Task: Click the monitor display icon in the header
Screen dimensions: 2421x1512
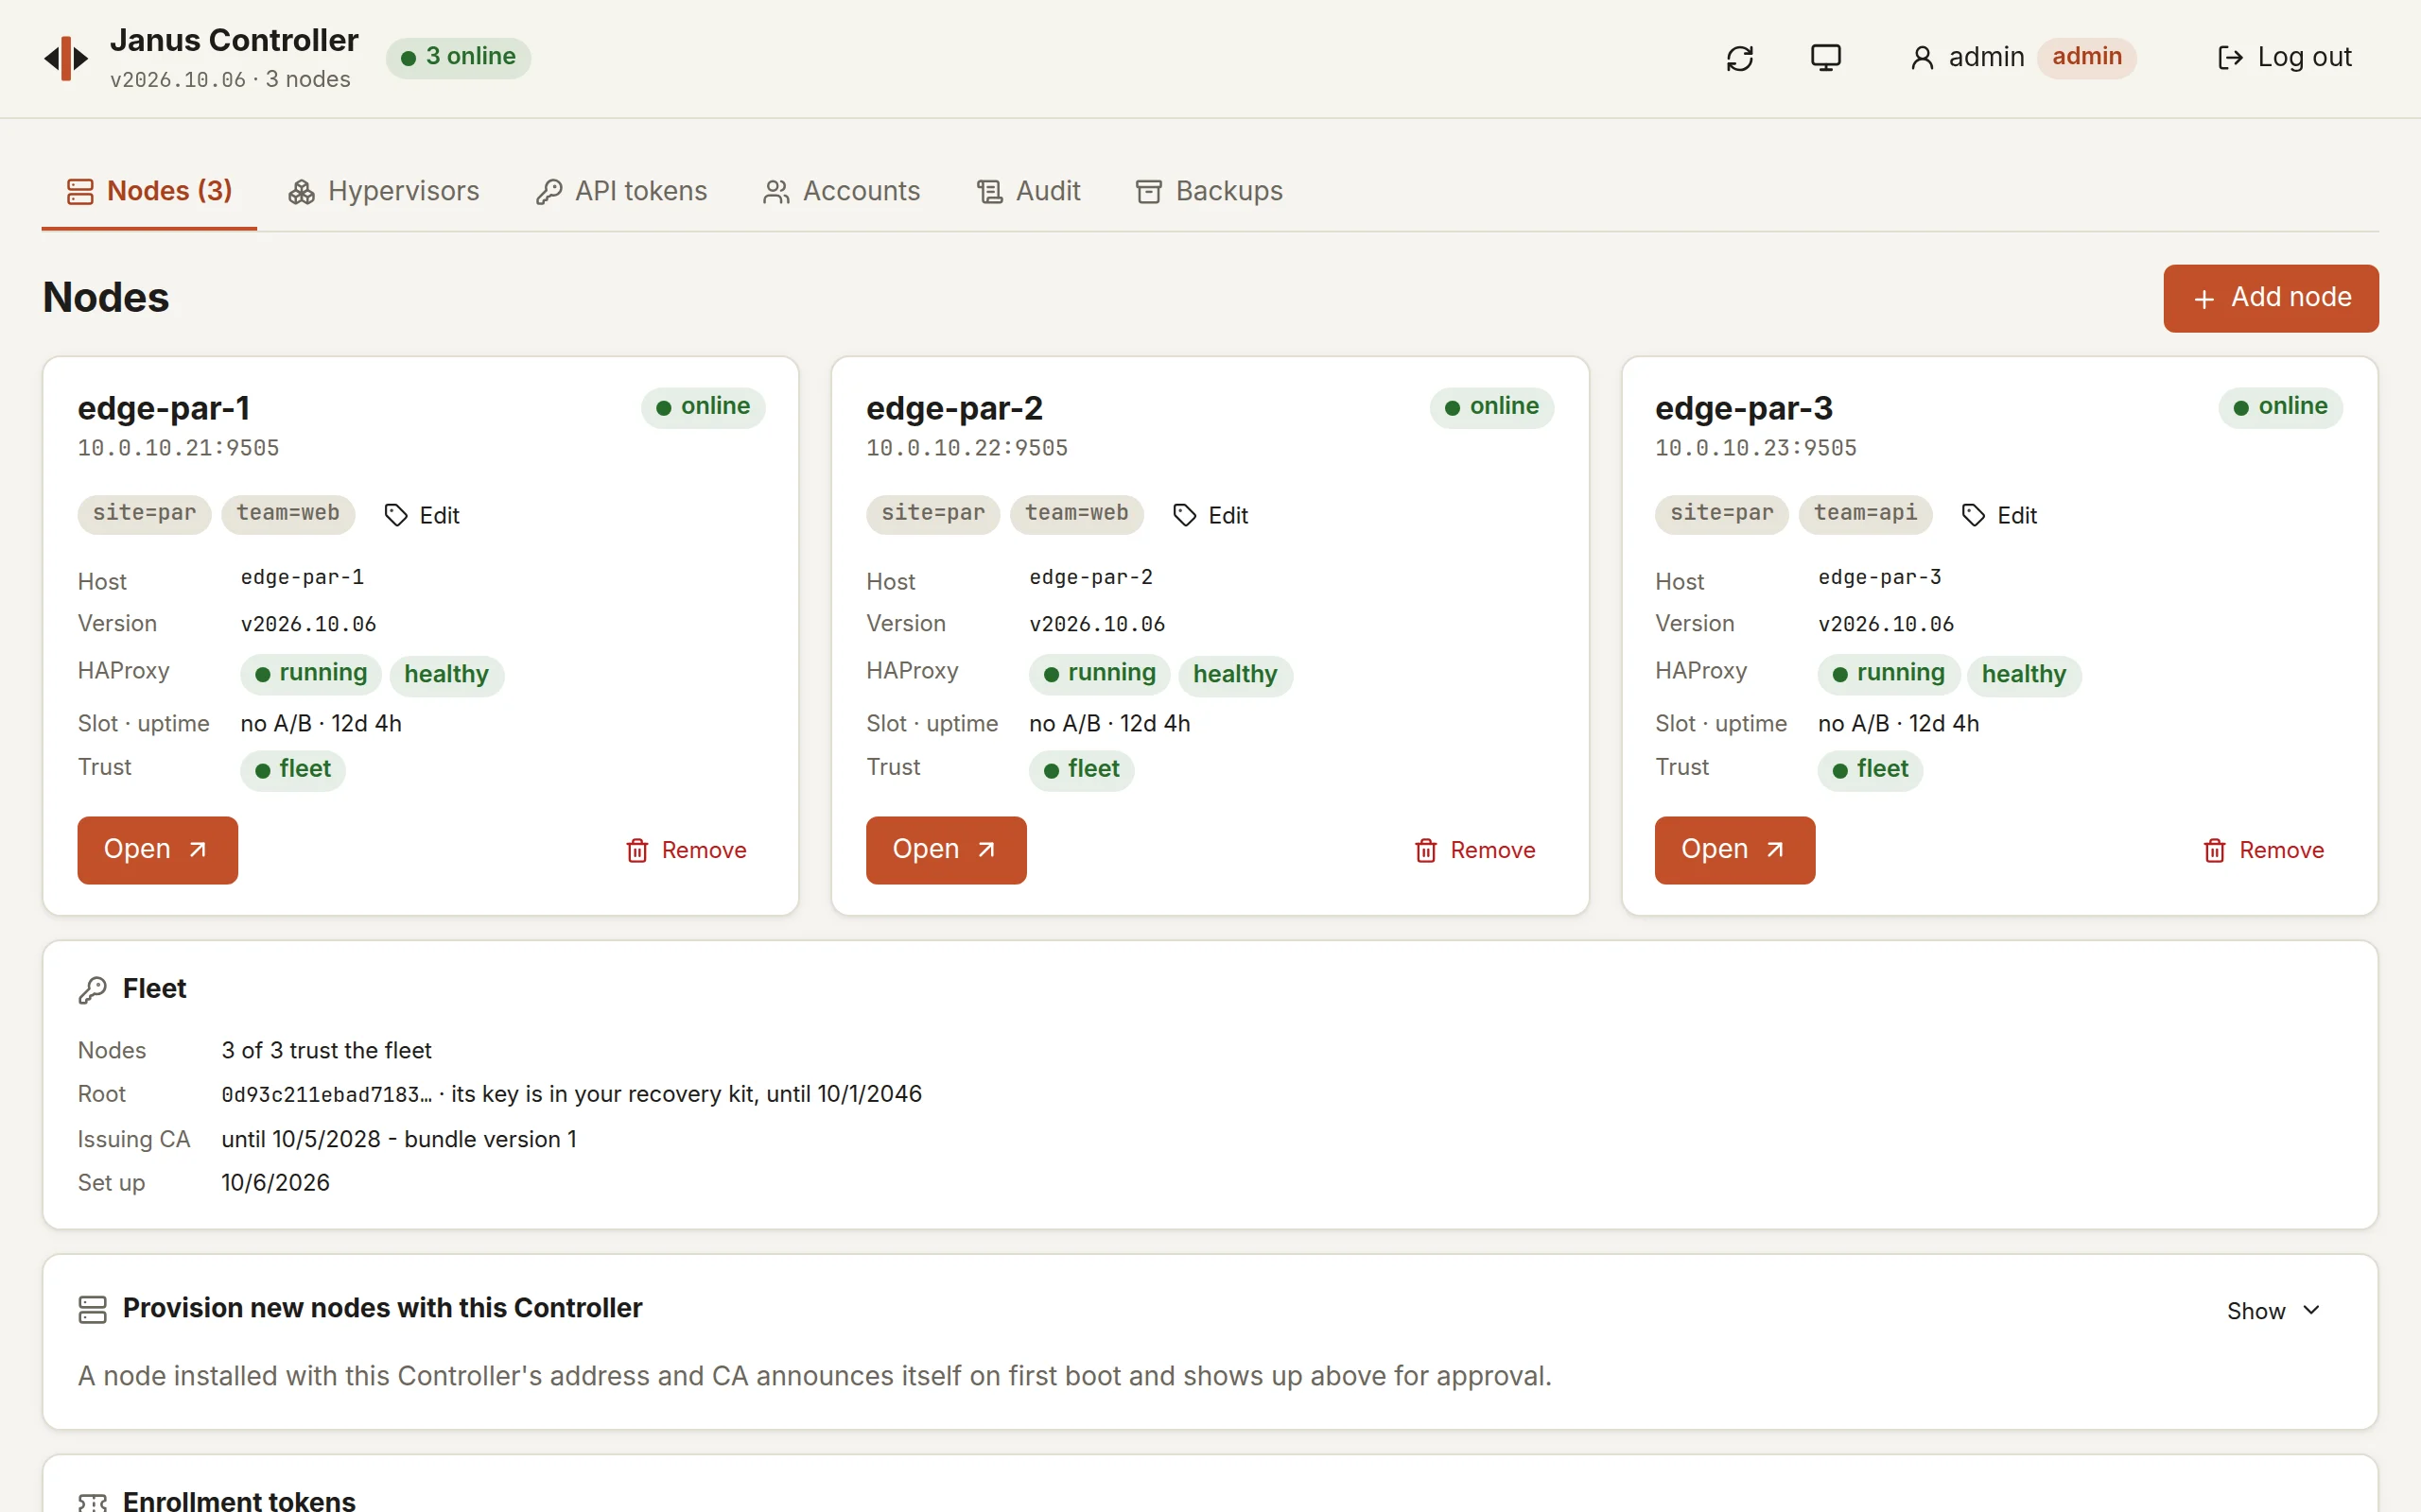Action: pyautogui.click(x=1826, y=58)
